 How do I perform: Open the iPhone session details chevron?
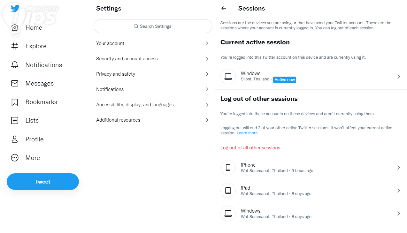(398, 168)
